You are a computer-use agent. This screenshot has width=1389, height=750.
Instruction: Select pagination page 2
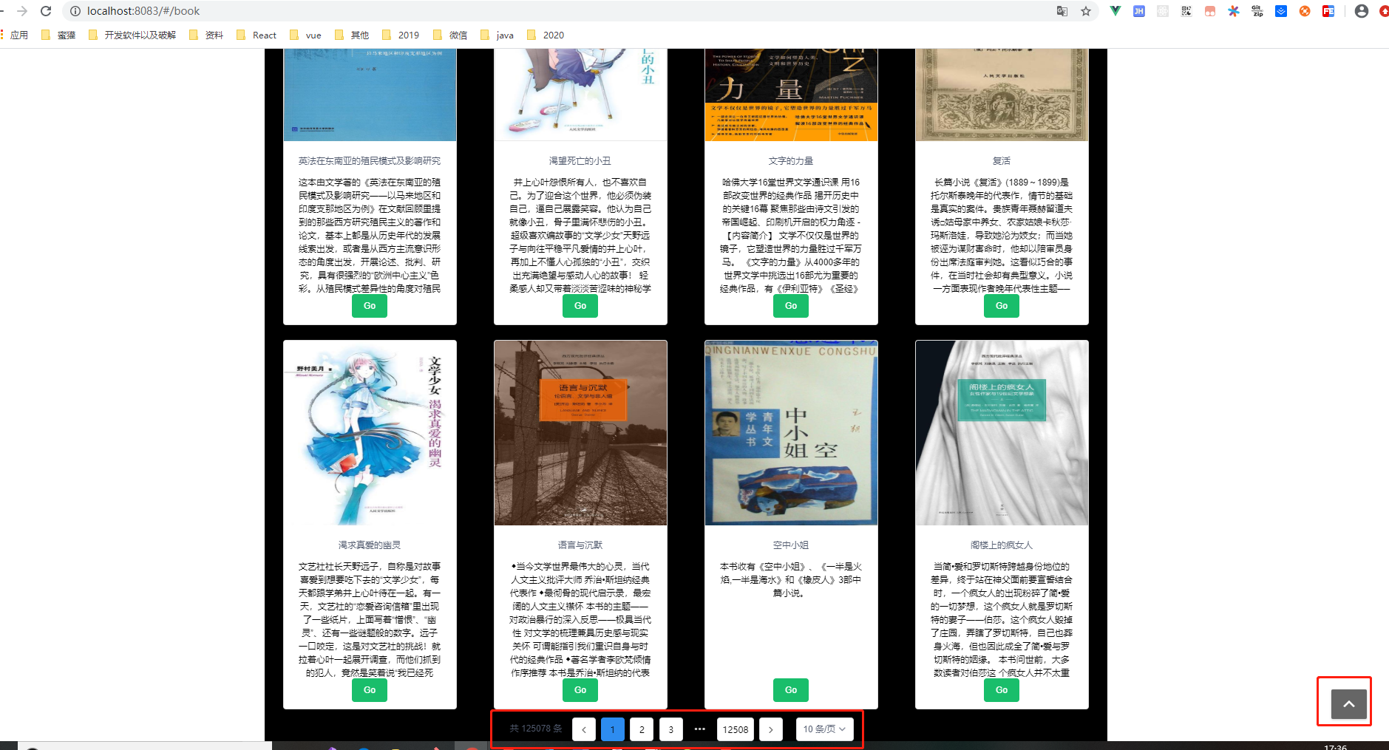click(642, 729)
